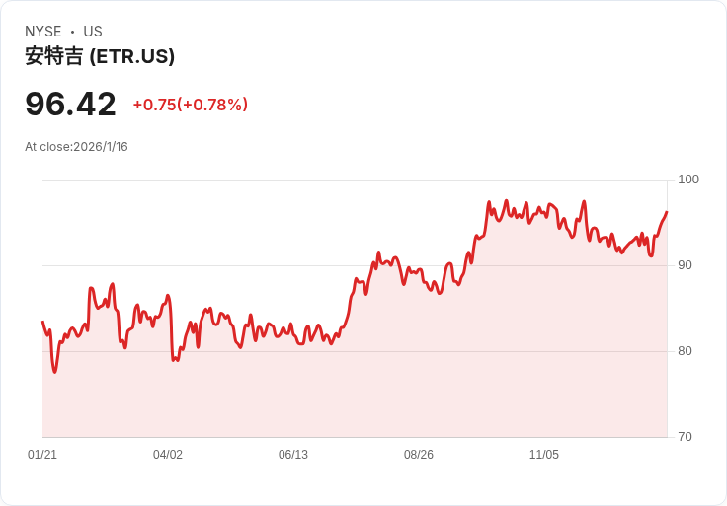
Task: Click the 90 y-axis label
Action: 686,265
